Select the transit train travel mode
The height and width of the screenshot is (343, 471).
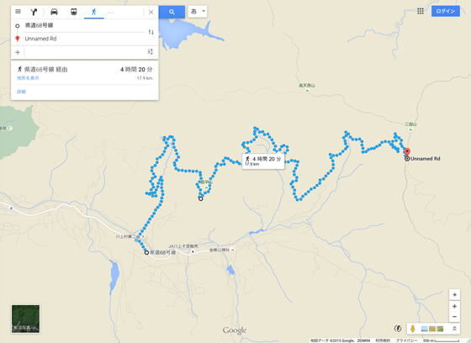pyautogui.click(x=74, y=12)
